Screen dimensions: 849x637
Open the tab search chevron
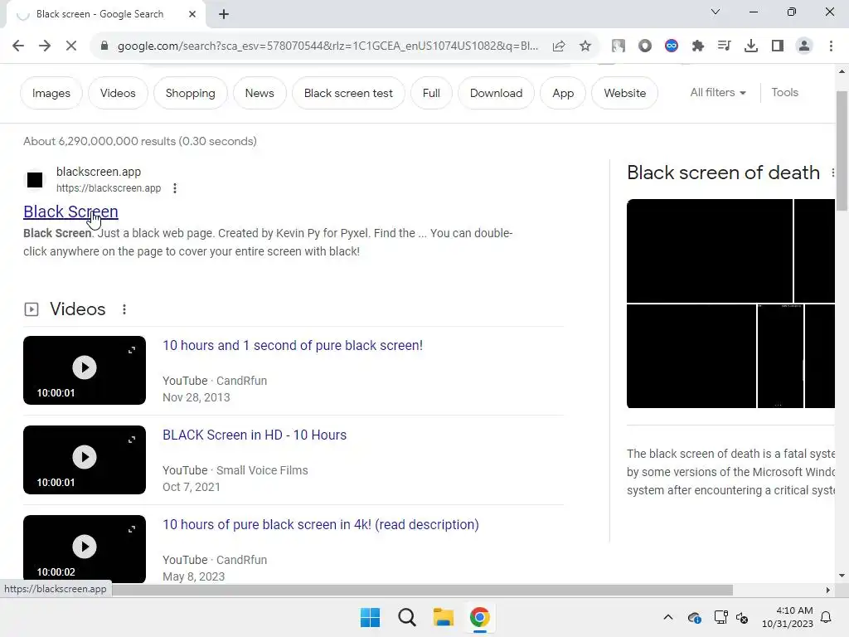pyautogui.click(x=716, y=12)
